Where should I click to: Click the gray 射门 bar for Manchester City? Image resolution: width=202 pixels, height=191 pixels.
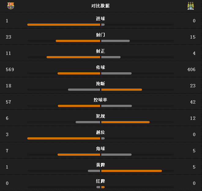tap(115, 41)
